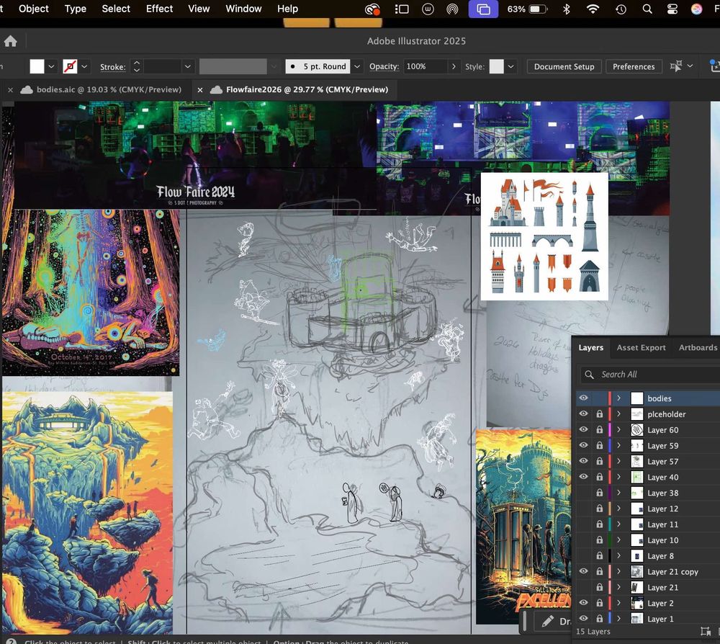Open the 5 pt. Round brush dropdown
This screenshot has width=720, height=644.
tap(357, 66)
